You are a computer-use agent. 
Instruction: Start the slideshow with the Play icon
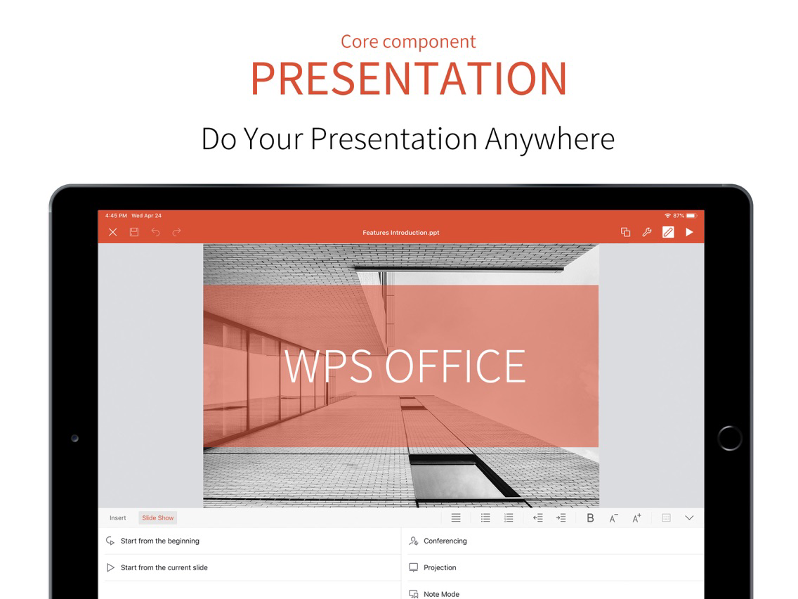[690, 232]
